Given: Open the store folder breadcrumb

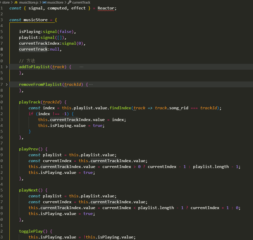Looking at the screenshot, I should pos(6,2).
